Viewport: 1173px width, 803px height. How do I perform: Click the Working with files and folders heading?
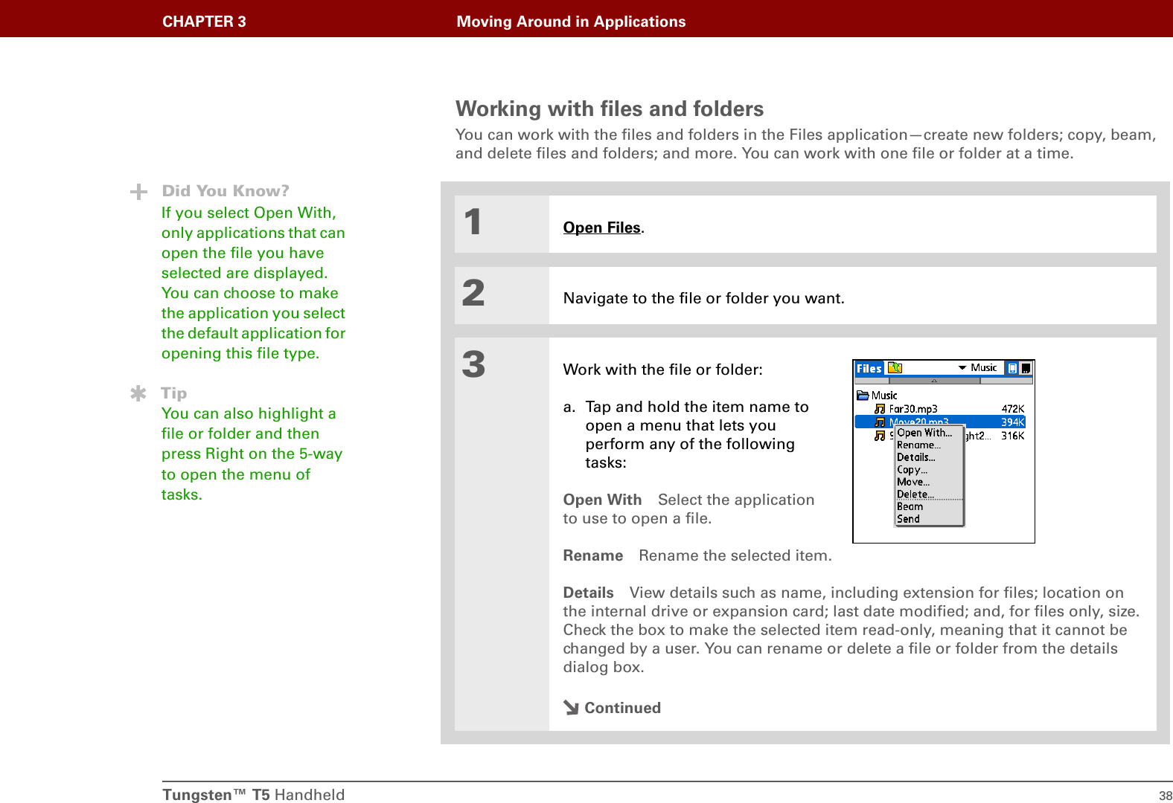click(x=610, y=109)
